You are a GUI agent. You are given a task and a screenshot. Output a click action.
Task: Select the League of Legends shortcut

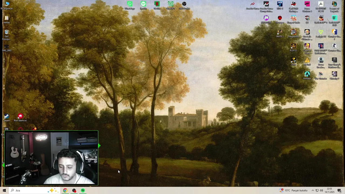coord(334,7)
